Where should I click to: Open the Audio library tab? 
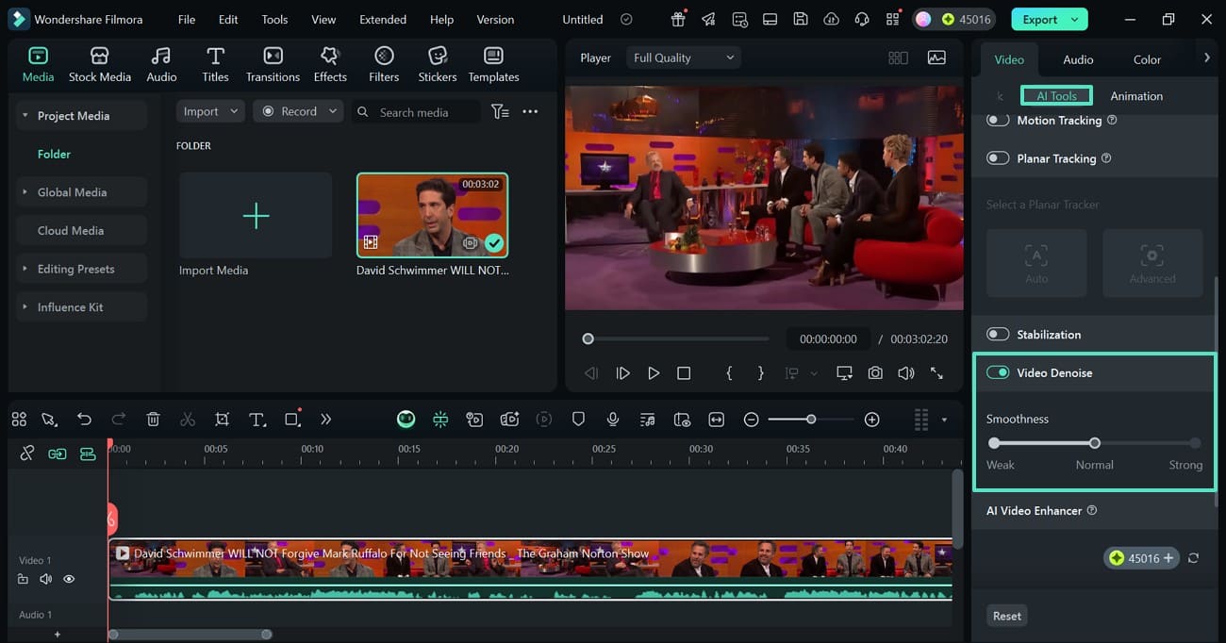point(161,64)
